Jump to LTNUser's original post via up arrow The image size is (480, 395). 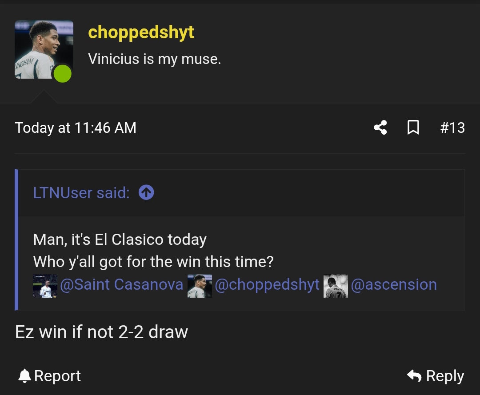(x=146, y=192)
